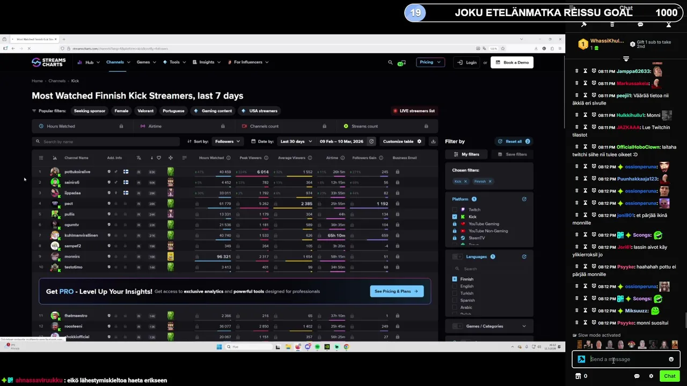Click the Book a Demo button
The image size is (687, 386).
click(x=512, y=62)
